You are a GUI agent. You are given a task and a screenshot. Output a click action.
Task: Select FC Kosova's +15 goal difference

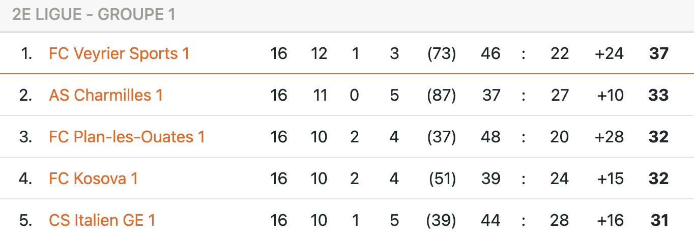[x=609, y=178]
